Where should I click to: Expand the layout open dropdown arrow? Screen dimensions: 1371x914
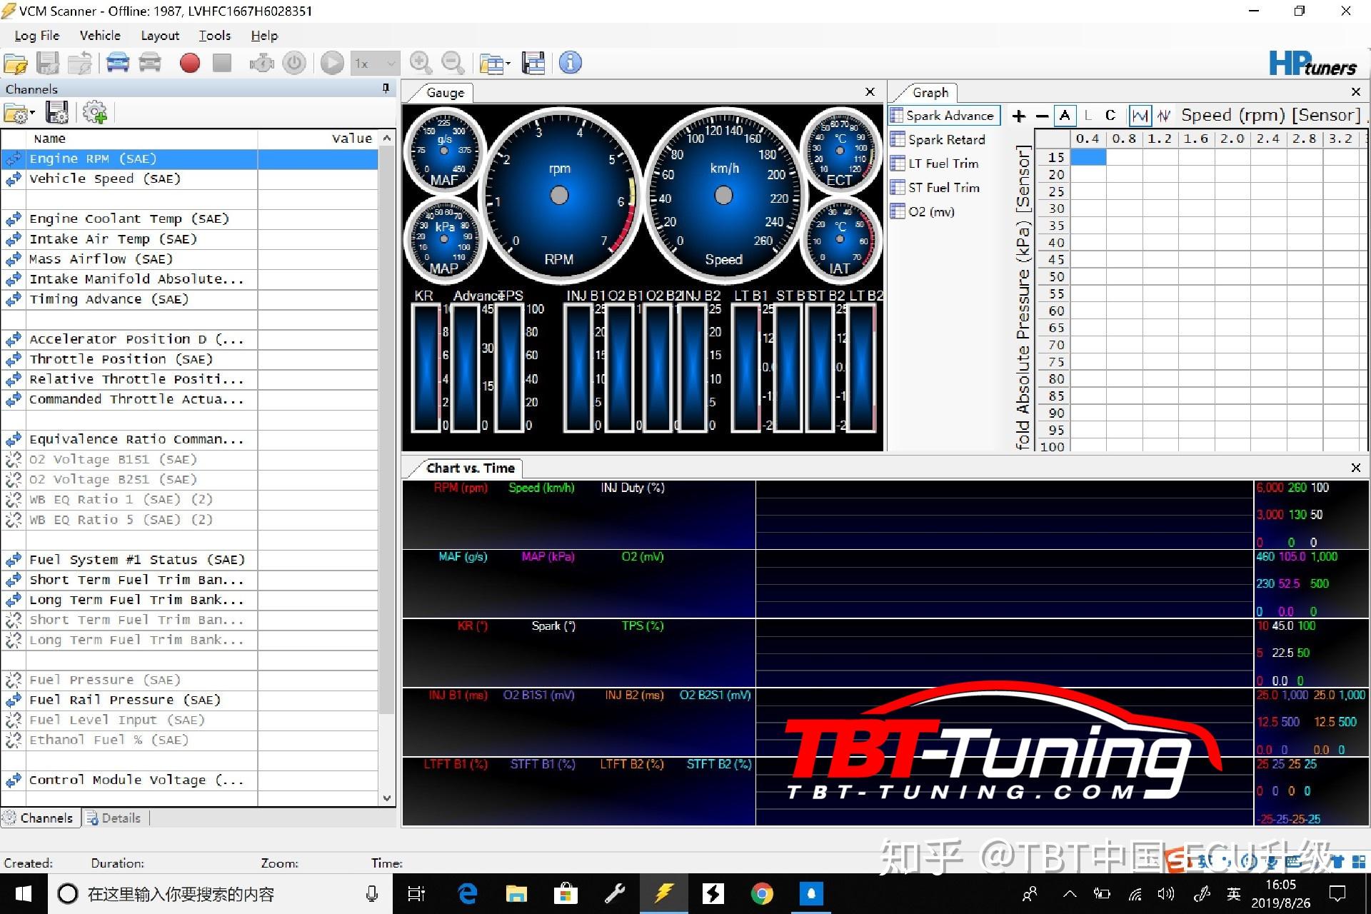[x=508, y=64]
